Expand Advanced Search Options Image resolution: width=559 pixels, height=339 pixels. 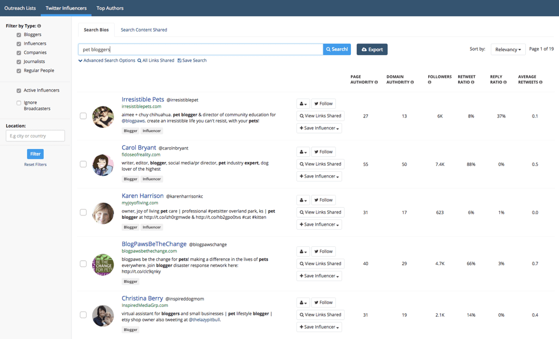click(x=107, y=61)
